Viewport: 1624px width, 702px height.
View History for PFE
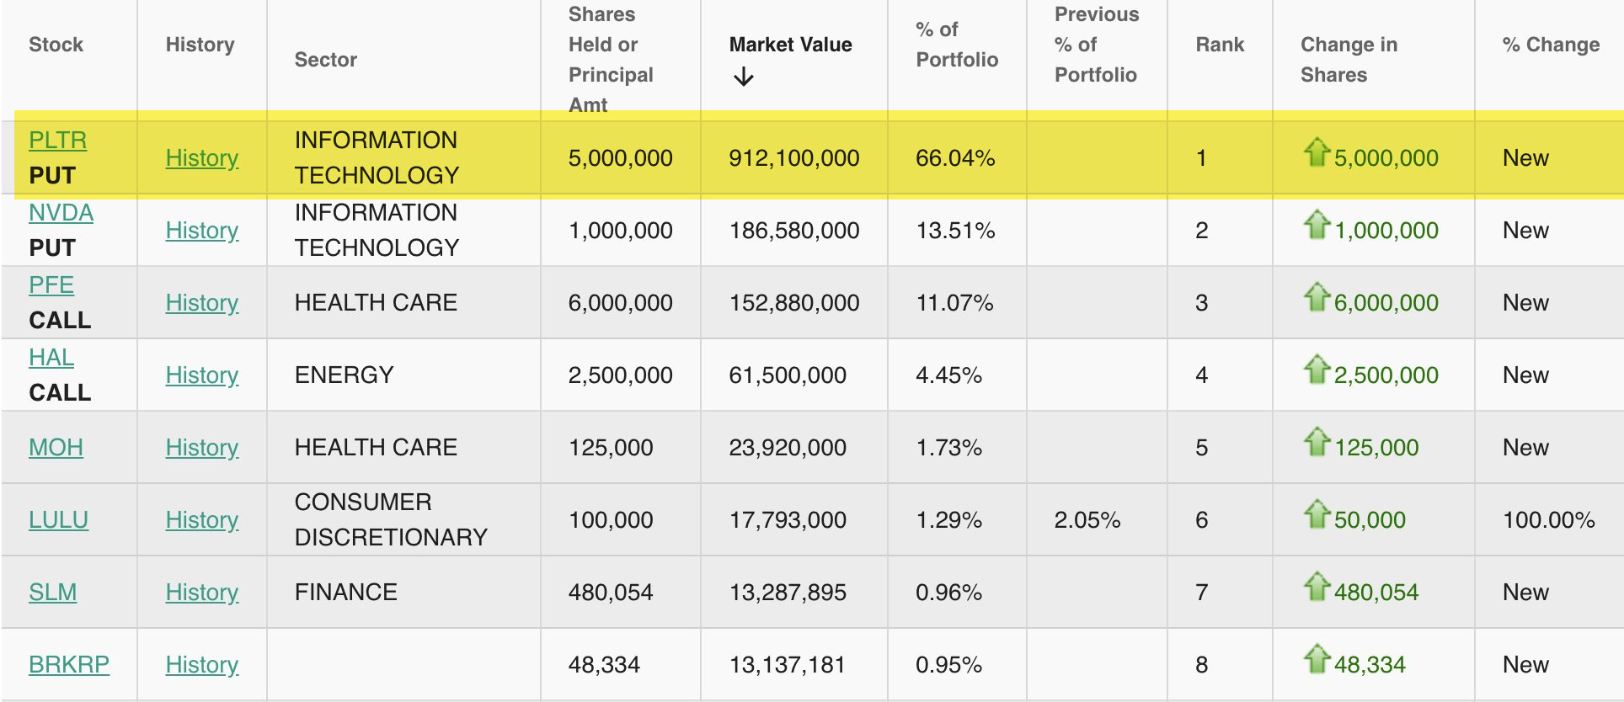pos(202,302)
